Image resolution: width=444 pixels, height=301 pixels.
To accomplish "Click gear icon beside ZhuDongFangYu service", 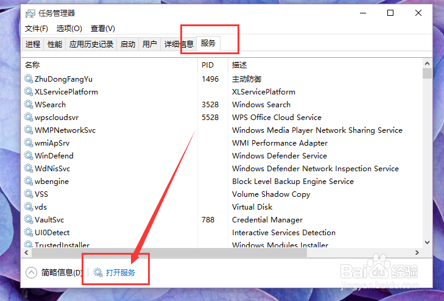I will [x=28, y=79].
